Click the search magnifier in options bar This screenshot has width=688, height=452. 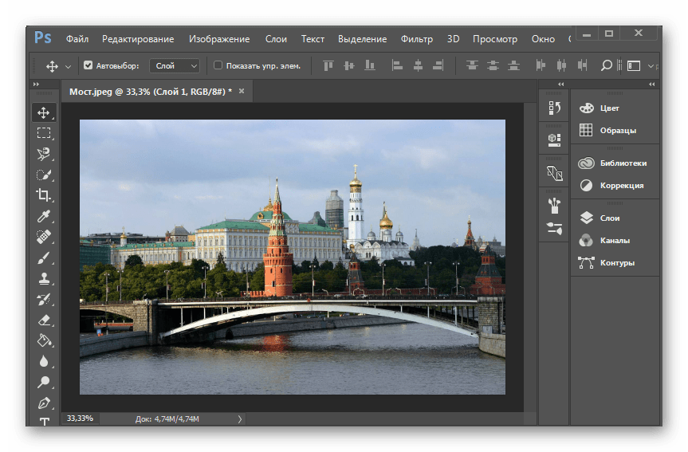point(606,65)
